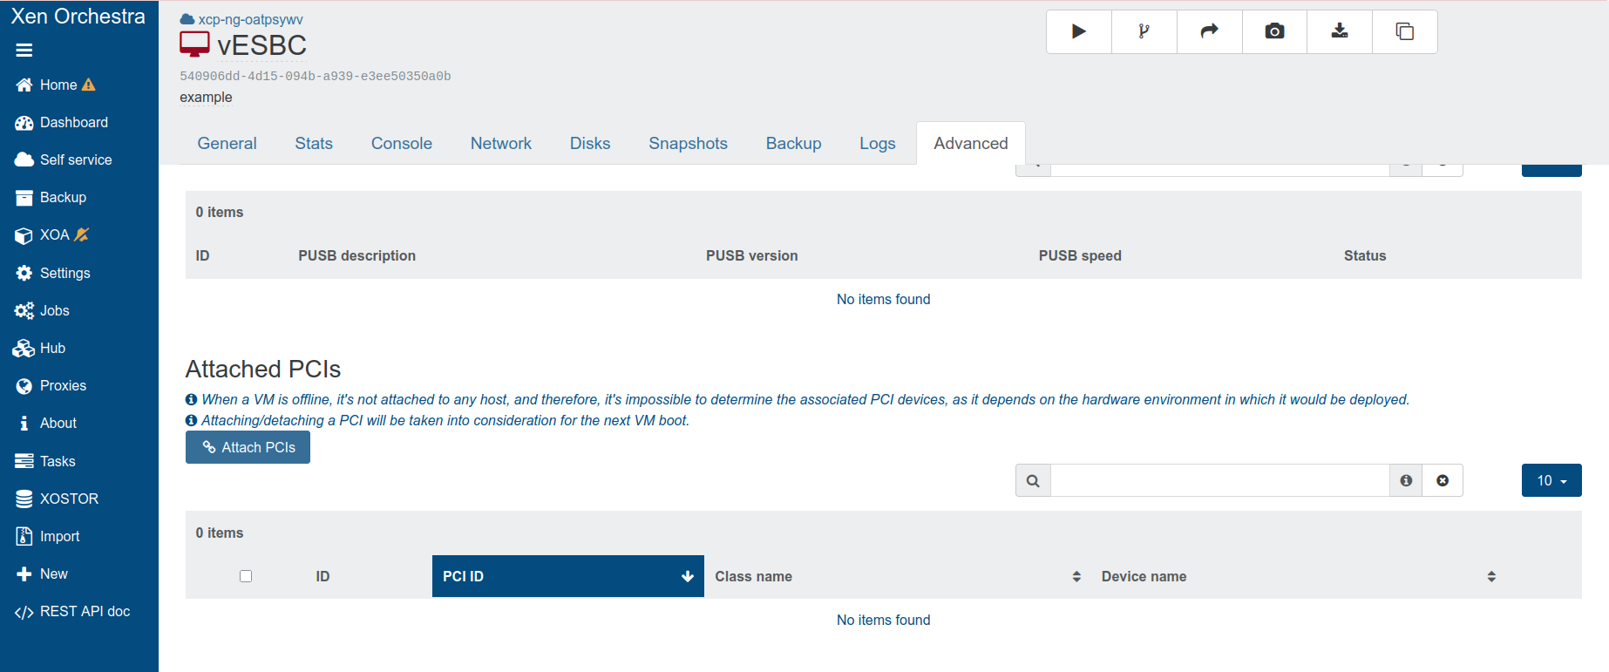The image size is (1609, 672).
Task: Open the 10 items-per-page dropdown
Action: pyautogui.click(x=1551, y=480)
